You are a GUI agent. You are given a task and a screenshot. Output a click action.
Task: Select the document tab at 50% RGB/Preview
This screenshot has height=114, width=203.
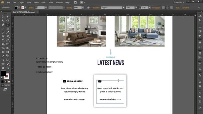pyautogui.click(x=24, y=12)
